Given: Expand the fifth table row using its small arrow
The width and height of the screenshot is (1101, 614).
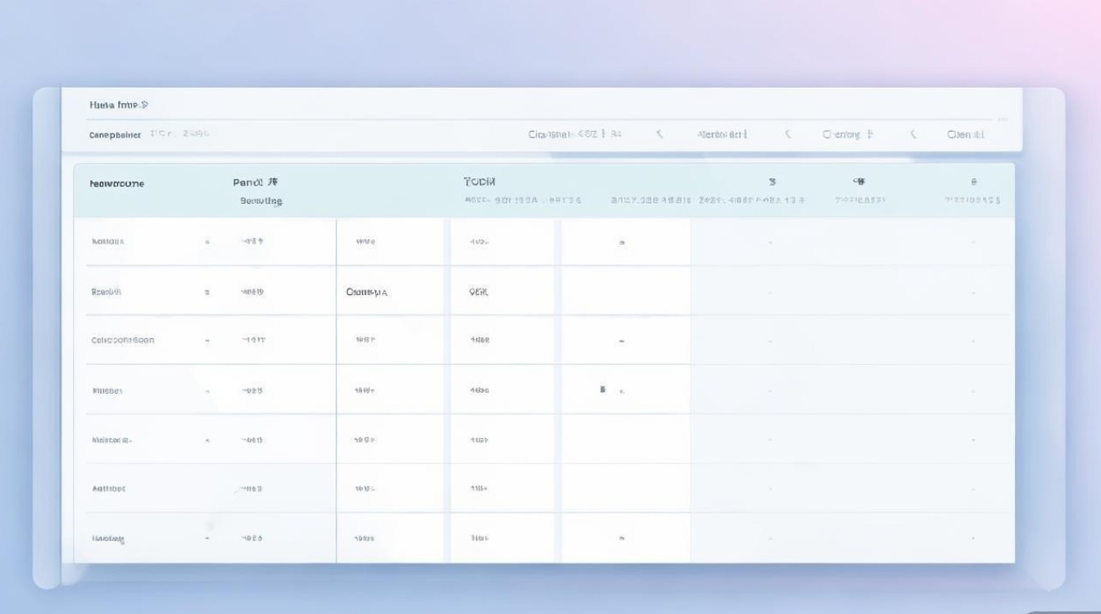Looking at the screenshot, I should coord(207,440).
